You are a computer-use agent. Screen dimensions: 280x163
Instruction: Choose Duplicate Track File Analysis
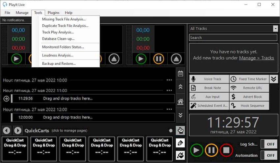66,26
